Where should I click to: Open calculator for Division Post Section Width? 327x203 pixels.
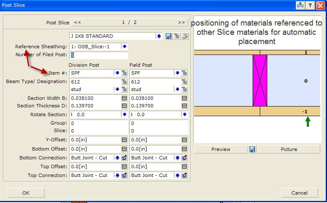(124, 98)
